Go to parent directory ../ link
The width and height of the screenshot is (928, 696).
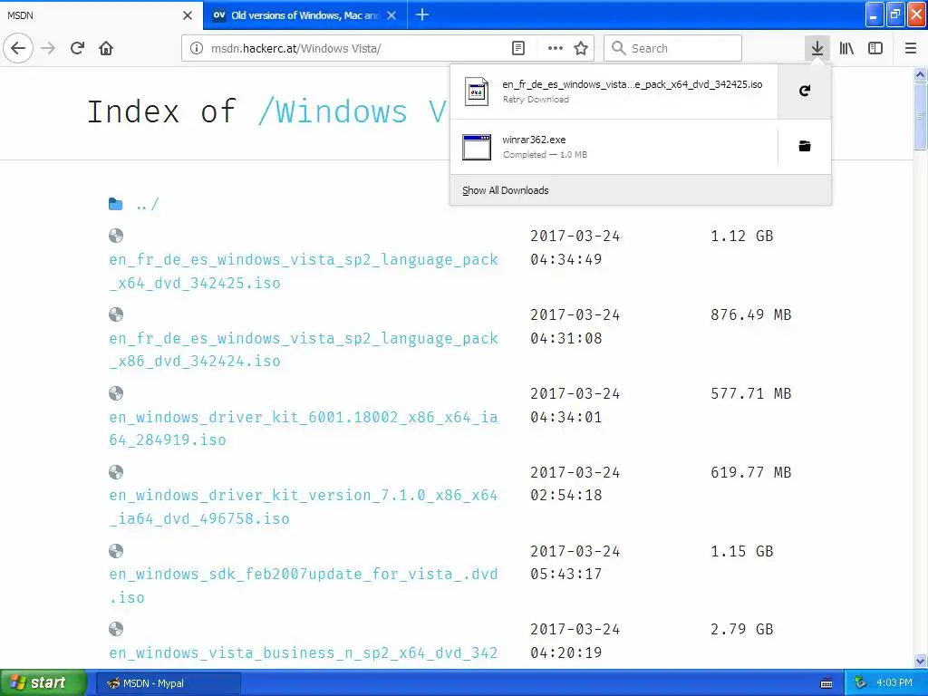pyautogui.click(x=148, y=205)
